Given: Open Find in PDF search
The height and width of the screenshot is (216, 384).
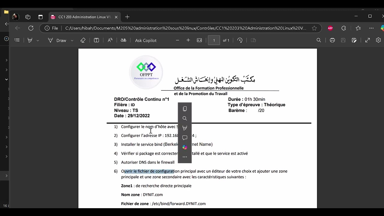Looking at the screenshot, I should (x=319, y=40).
